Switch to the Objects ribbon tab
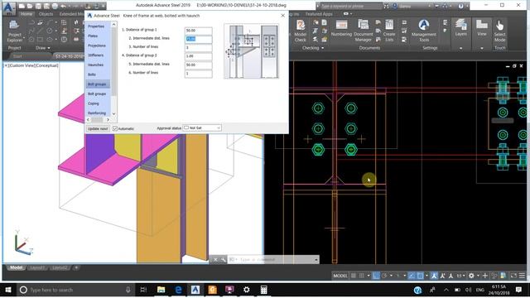 [46, 14]
